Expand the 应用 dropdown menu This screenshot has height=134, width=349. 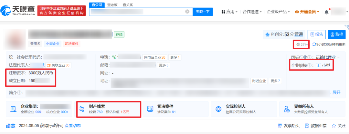pos(229,12)
